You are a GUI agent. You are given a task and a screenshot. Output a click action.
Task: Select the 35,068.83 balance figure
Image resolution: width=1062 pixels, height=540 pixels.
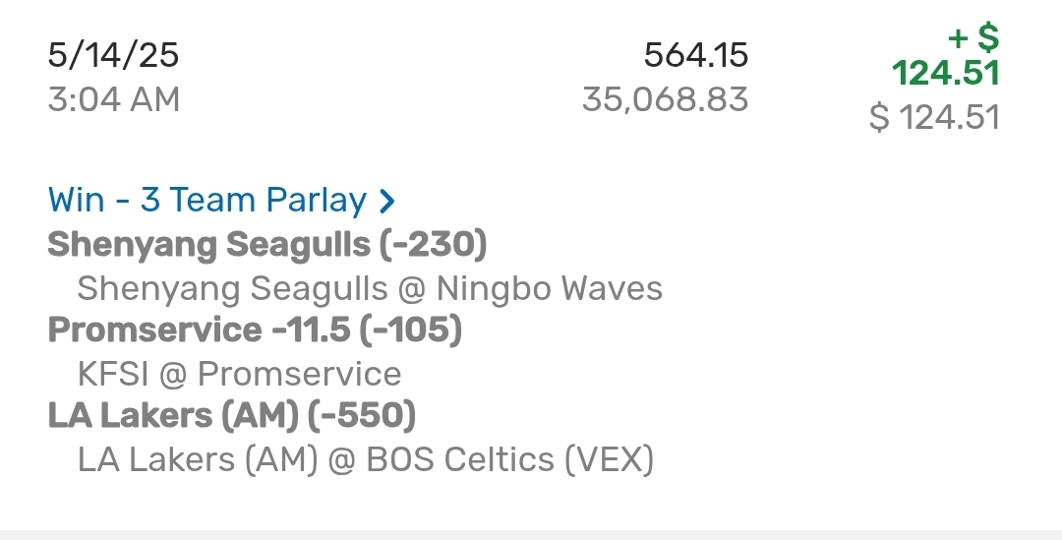click(x=665, y=98)
